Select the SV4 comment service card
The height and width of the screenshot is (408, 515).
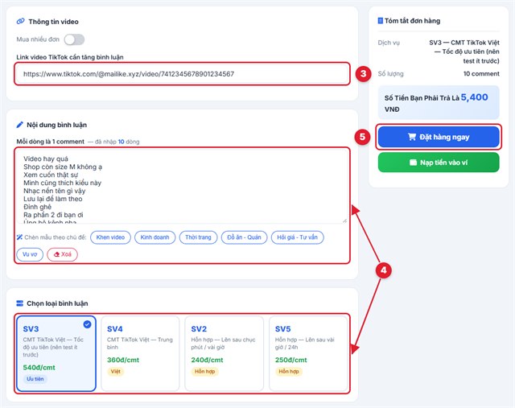click(140, 353)
